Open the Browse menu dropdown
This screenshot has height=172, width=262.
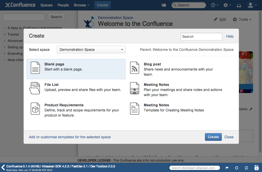coord(81,5)
